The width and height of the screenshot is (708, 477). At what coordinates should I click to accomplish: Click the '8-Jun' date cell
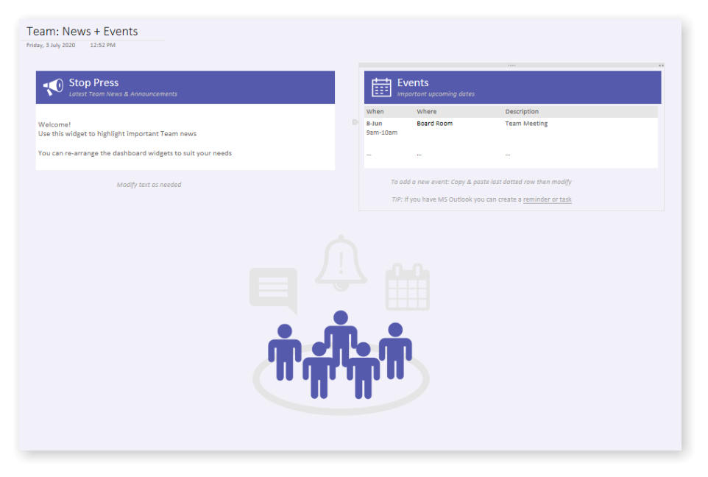[x=374, y=124]
